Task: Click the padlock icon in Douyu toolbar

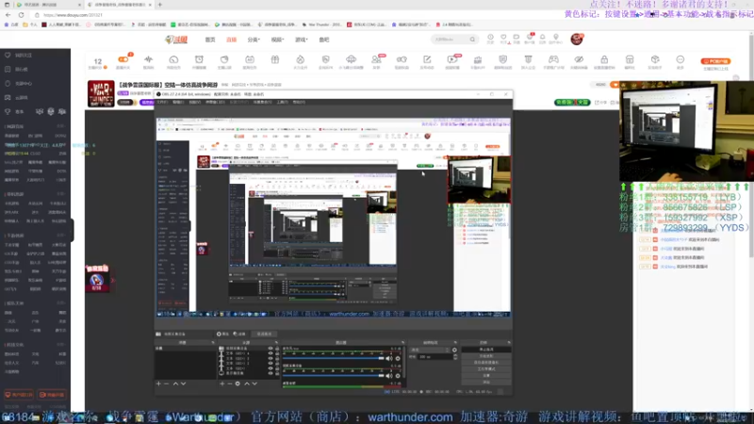Action: click(604, 59)
